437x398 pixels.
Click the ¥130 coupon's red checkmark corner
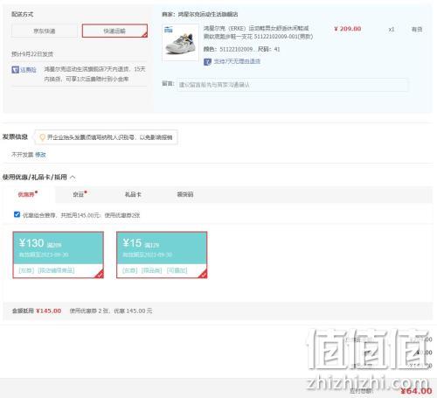(100, 274)
